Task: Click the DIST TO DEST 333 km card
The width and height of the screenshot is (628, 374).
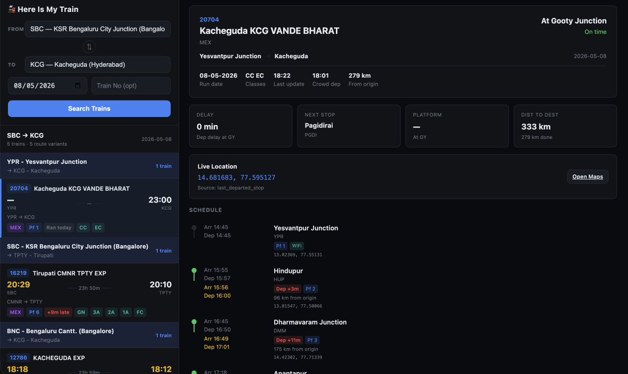Action: point(565,126)
